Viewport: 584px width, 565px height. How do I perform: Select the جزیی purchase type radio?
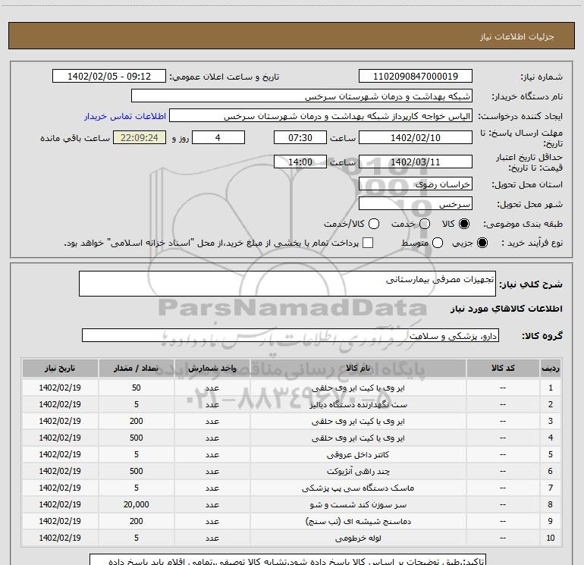[x=482, y=243]
